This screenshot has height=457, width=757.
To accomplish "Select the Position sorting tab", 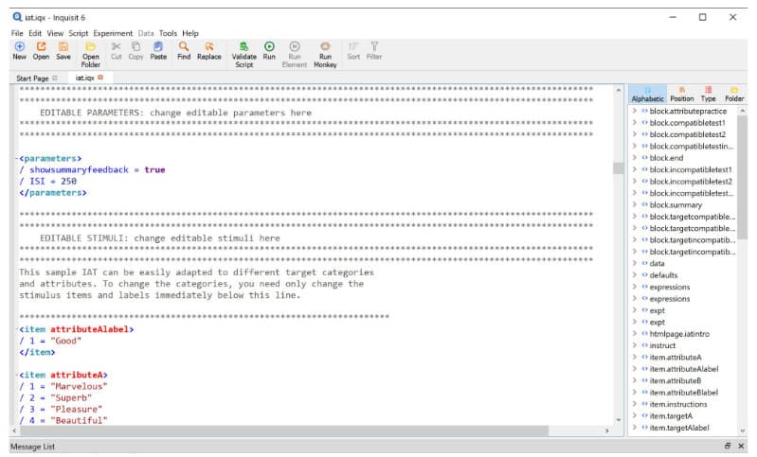I will [682, 94].
